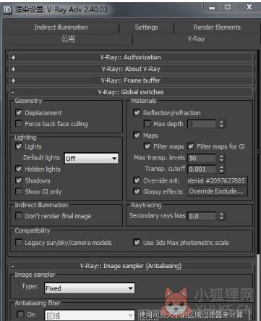
Task: Expand the V-Ray:: About V-Ray rollout
Action: point(131,69)
